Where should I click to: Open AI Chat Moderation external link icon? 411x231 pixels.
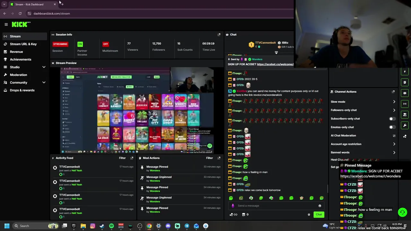coord(394,136)
